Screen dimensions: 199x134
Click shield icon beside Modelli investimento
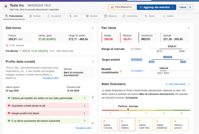120,72
